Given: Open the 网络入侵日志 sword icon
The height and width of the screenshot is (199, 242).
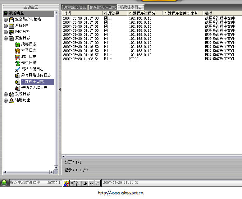Looking at the screenshot, I should (x=18, y=69).
